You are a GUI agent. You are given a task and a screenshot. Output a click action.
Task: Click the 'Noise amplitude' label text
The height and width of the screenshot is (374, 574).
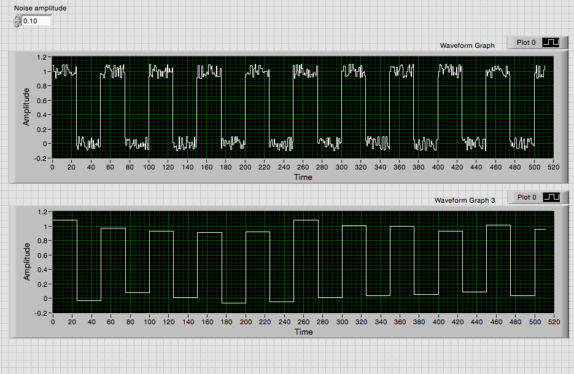pos(41,8)
